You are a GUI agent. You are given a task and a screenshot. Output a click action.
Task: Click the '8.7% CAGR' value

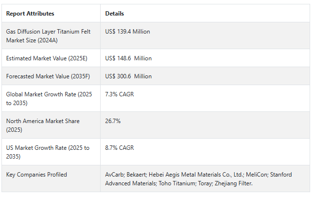[x=119, y=148]
